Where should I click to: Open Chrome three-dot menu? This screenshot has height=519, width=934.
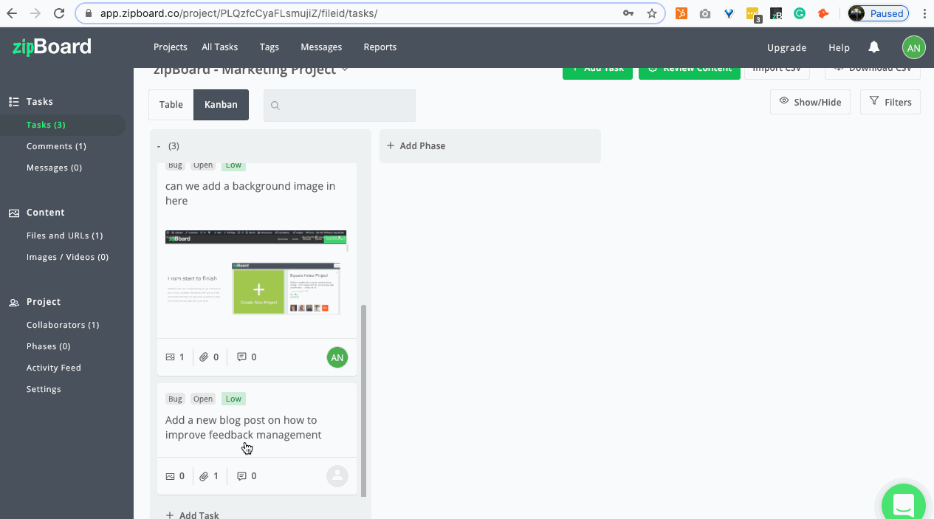point(924,13)
